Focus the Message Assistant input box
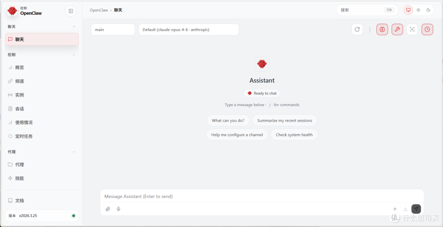 tap(262, 196)
